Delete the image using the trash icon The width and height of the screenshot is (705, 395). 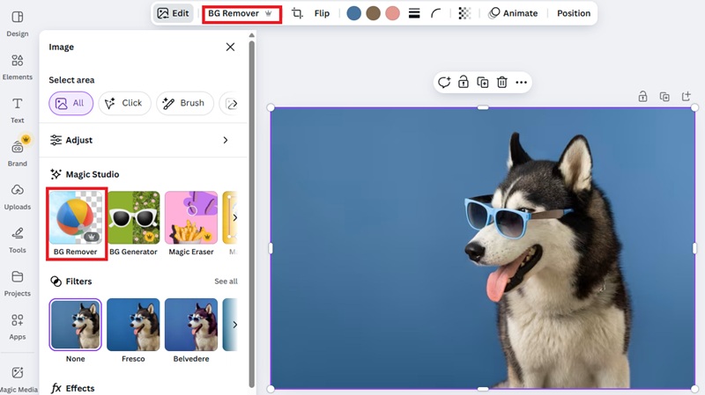click(501, 83)
